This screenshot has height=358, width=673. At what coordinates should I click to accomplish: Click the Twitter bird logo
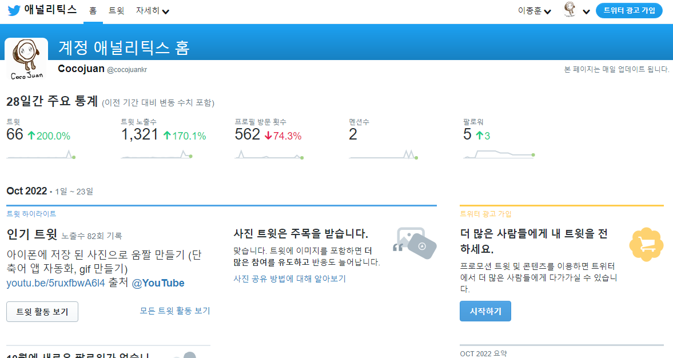14,10
